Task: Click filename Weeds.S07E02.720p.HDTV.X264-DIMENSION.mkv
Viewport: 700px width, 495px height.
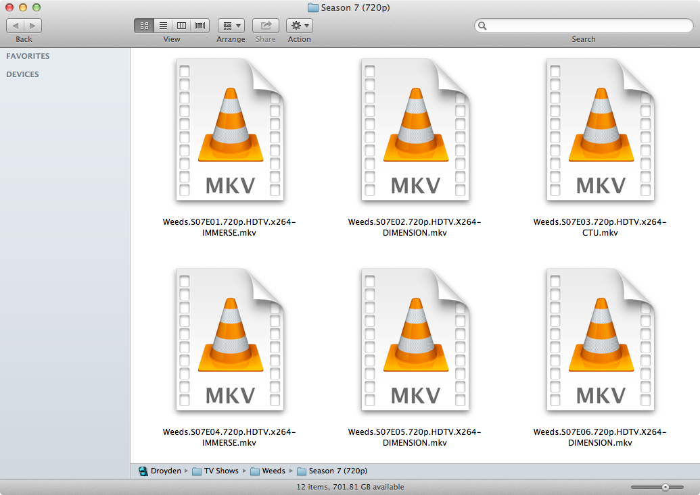Action: coord(415,227)
